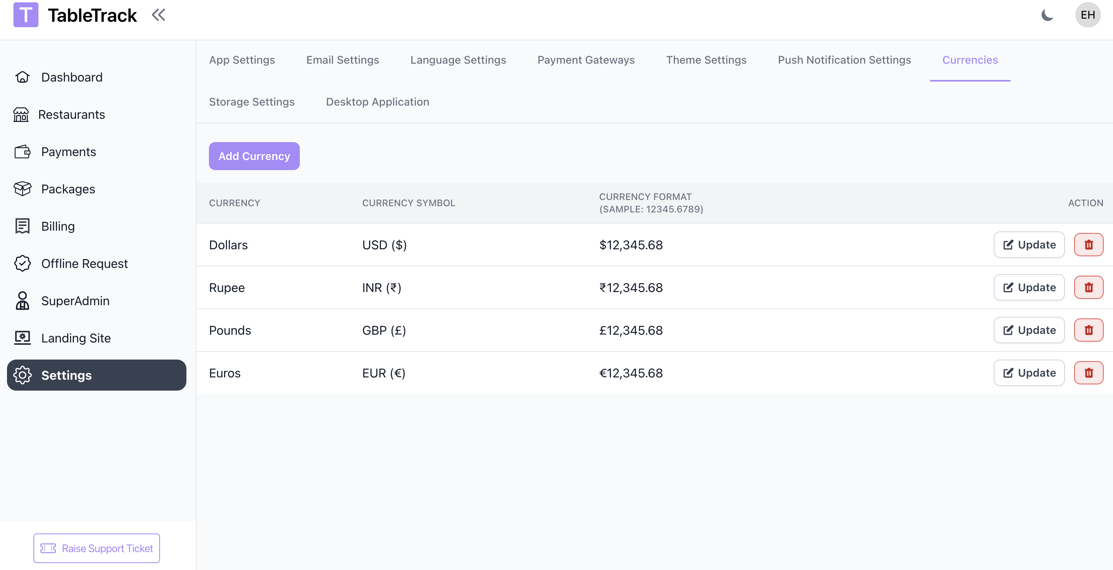Viewport: 1113px width, 570px height.
Task: Go to Restaurants in sidebar
Action: [71, 115]
